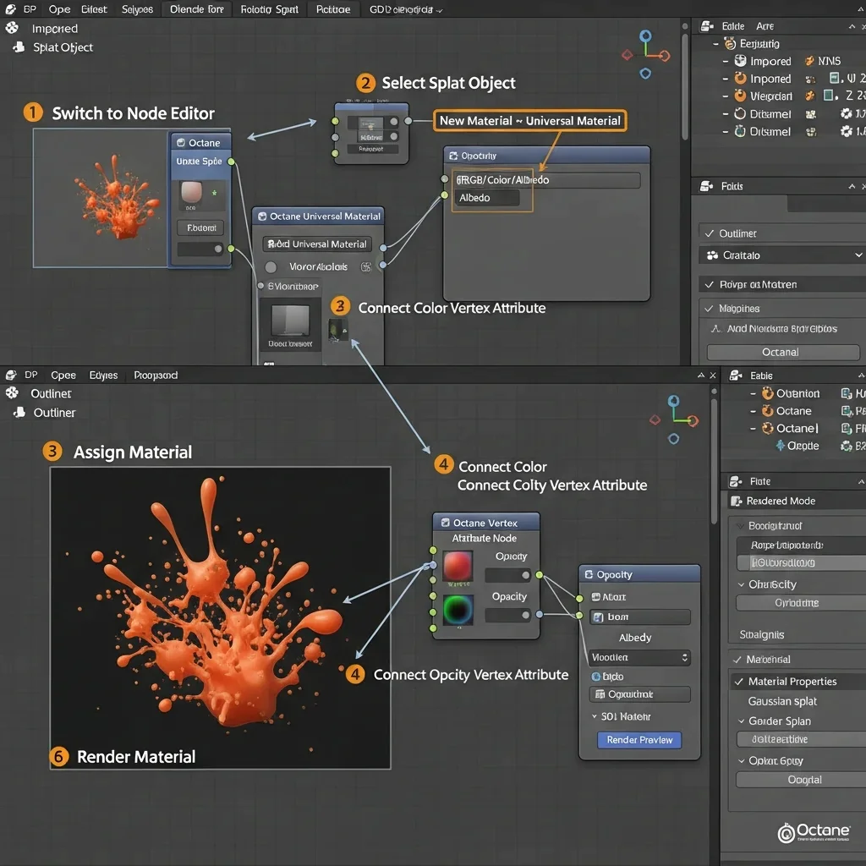Click the Splat Object icon
Screen dimensions: 866x866
pyautogui.click(x=19, y=47)
